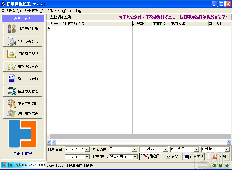Open the 注册(R) menu
Screen dimensions: 232x170
pos(76,11)
